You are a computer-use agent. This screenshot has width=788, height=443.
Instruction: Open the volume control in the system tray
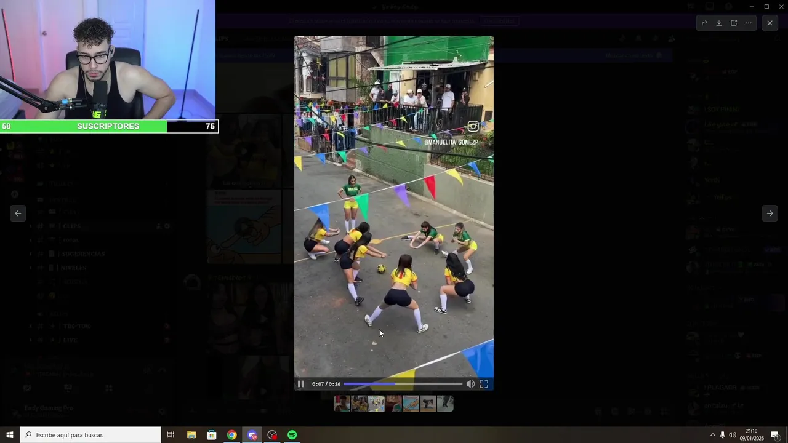[733, 435]
